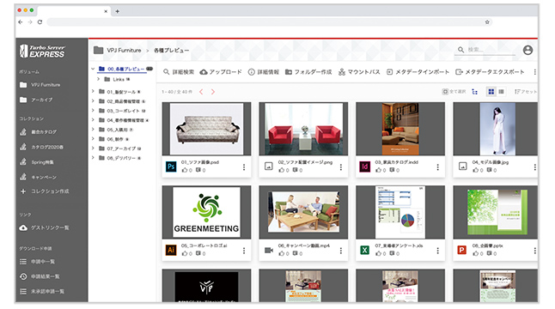Click the Excel icon of 07_来場者アンケート.xls
Image resolution: width=555 pixels, height=309 pixels.
coord(364,250)
